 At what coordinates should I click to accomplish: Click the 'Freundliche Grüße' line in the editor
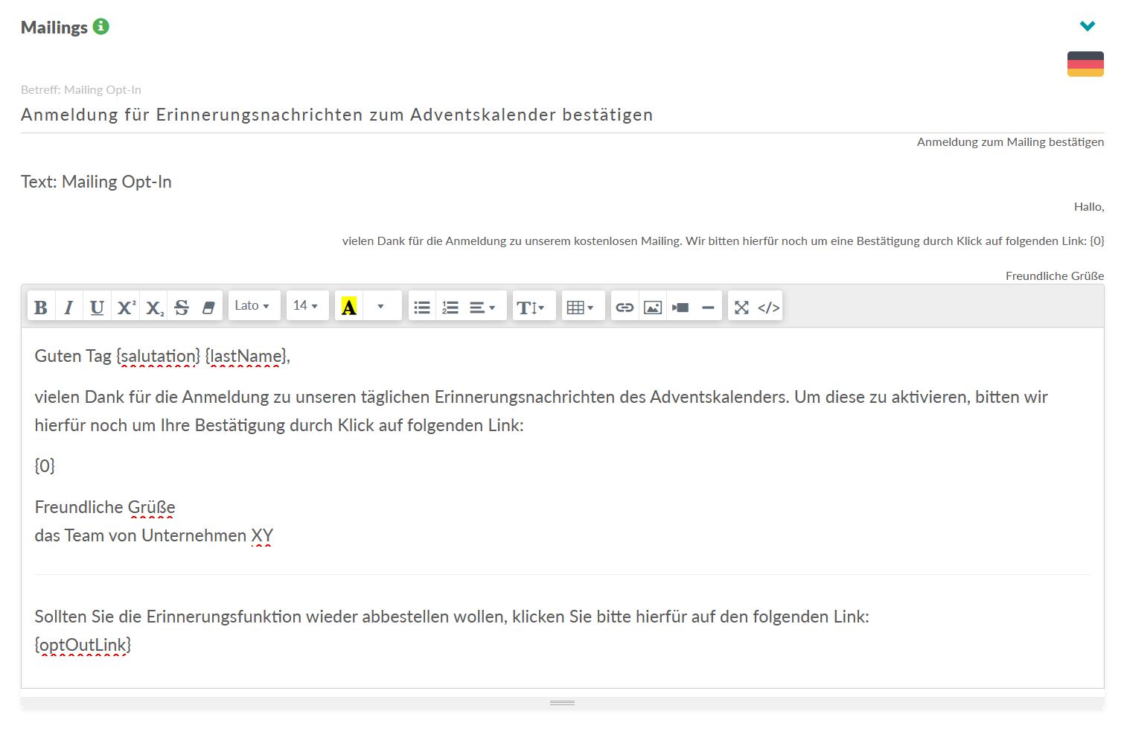pos(105,507)
